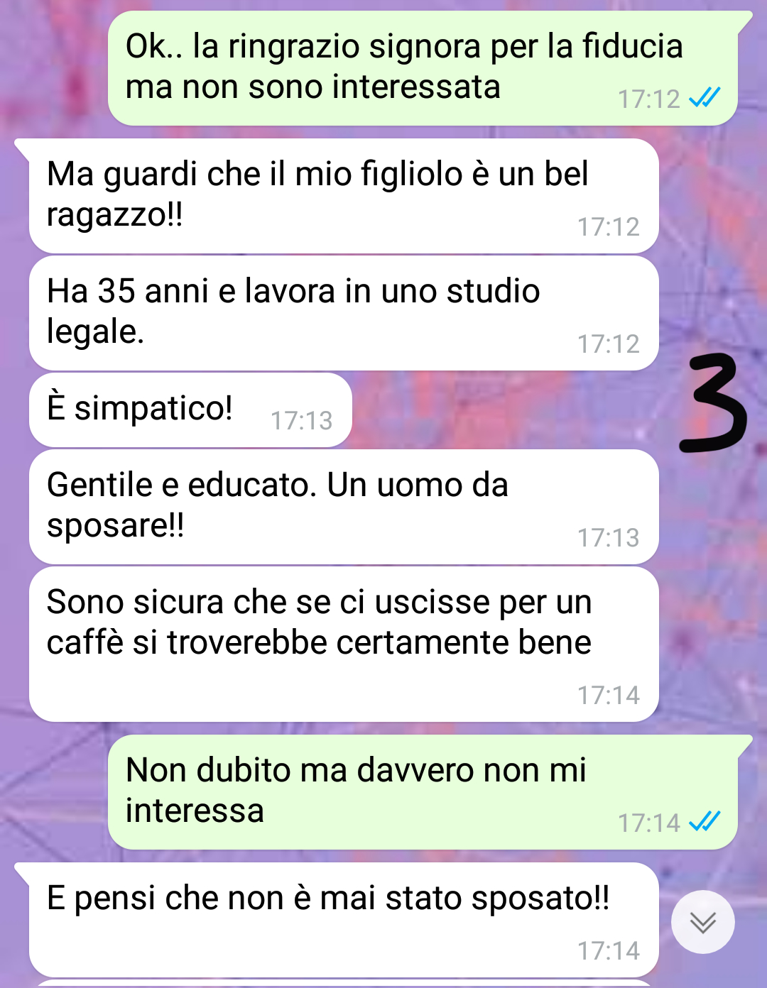This screenshot has height=988, width=767.
Task: Click the handwritten number 3 annotation
Action: click(712, 403)
